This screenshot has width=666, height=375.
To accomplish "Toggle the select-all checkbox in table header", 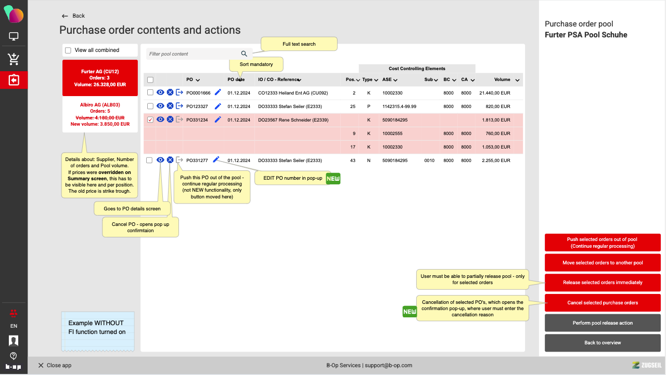I will [150, 80].
